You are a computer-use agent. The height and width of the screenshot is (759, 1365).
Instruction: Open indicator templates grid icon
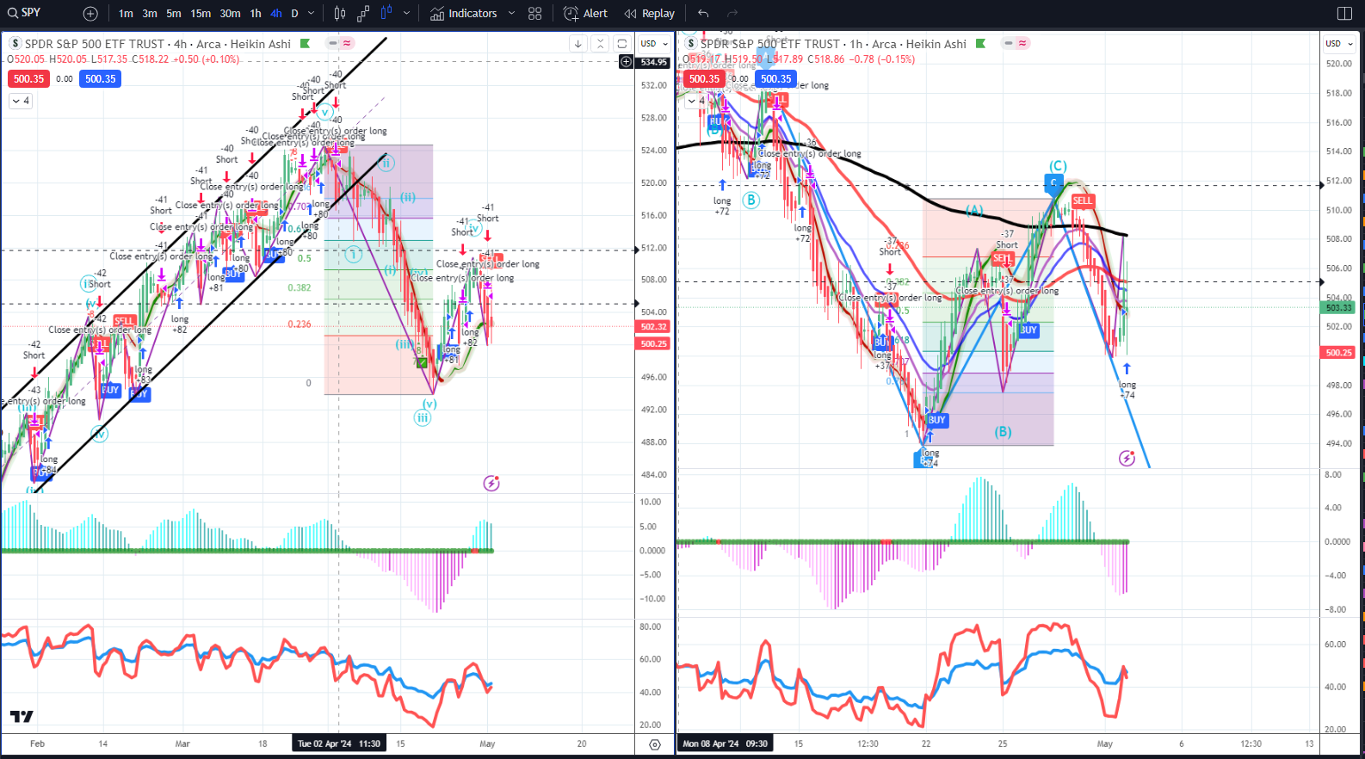tap(535, 14)
